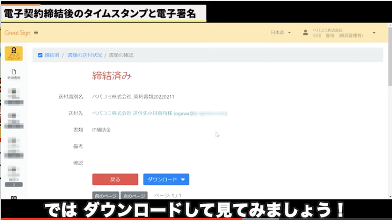Open the account dropdown arrow at top right

tap(374, 33)
